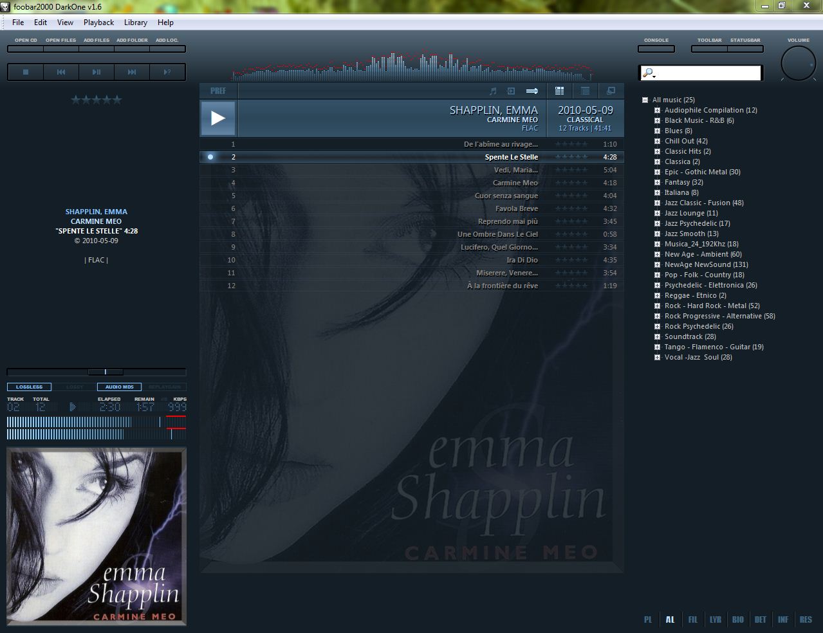Open the Library menu
This screenshot has width=823, height=633.
click(136, 23)
